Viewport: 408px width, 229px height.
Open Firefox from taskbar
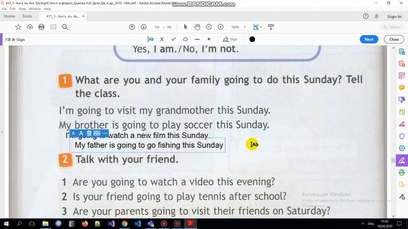pos(85,223)
